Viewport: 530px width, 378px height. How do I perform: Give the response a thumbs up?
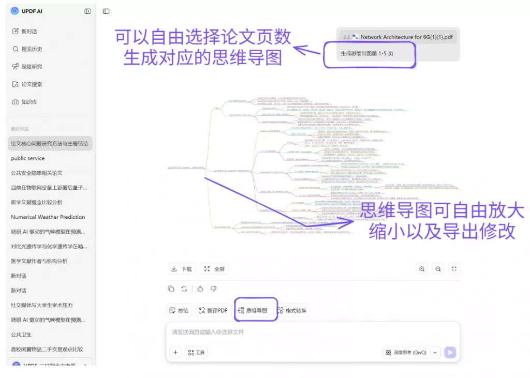pyautogui.click(x=201, y=289)
